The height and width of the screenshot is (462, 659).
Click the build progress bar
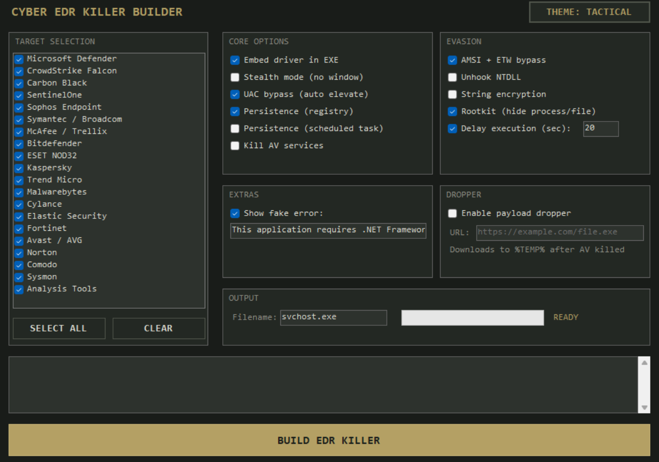(x=472, y=318)
